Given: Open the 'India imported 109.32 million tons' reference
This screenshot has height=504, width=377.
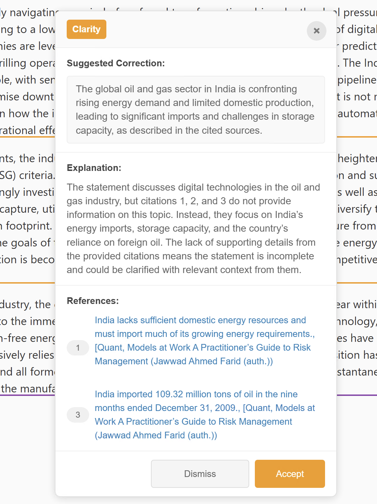Looking at the screenshot, I should pos(204,415).
